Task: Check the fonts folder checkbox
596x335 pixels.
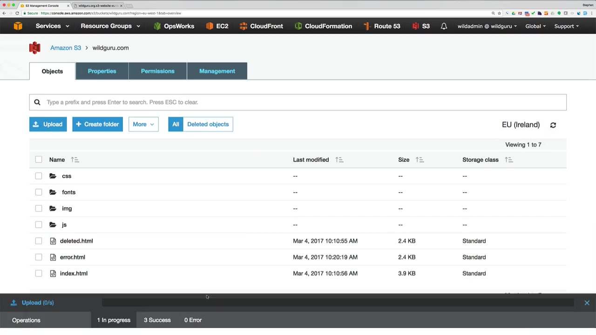Action: (39, 192)
